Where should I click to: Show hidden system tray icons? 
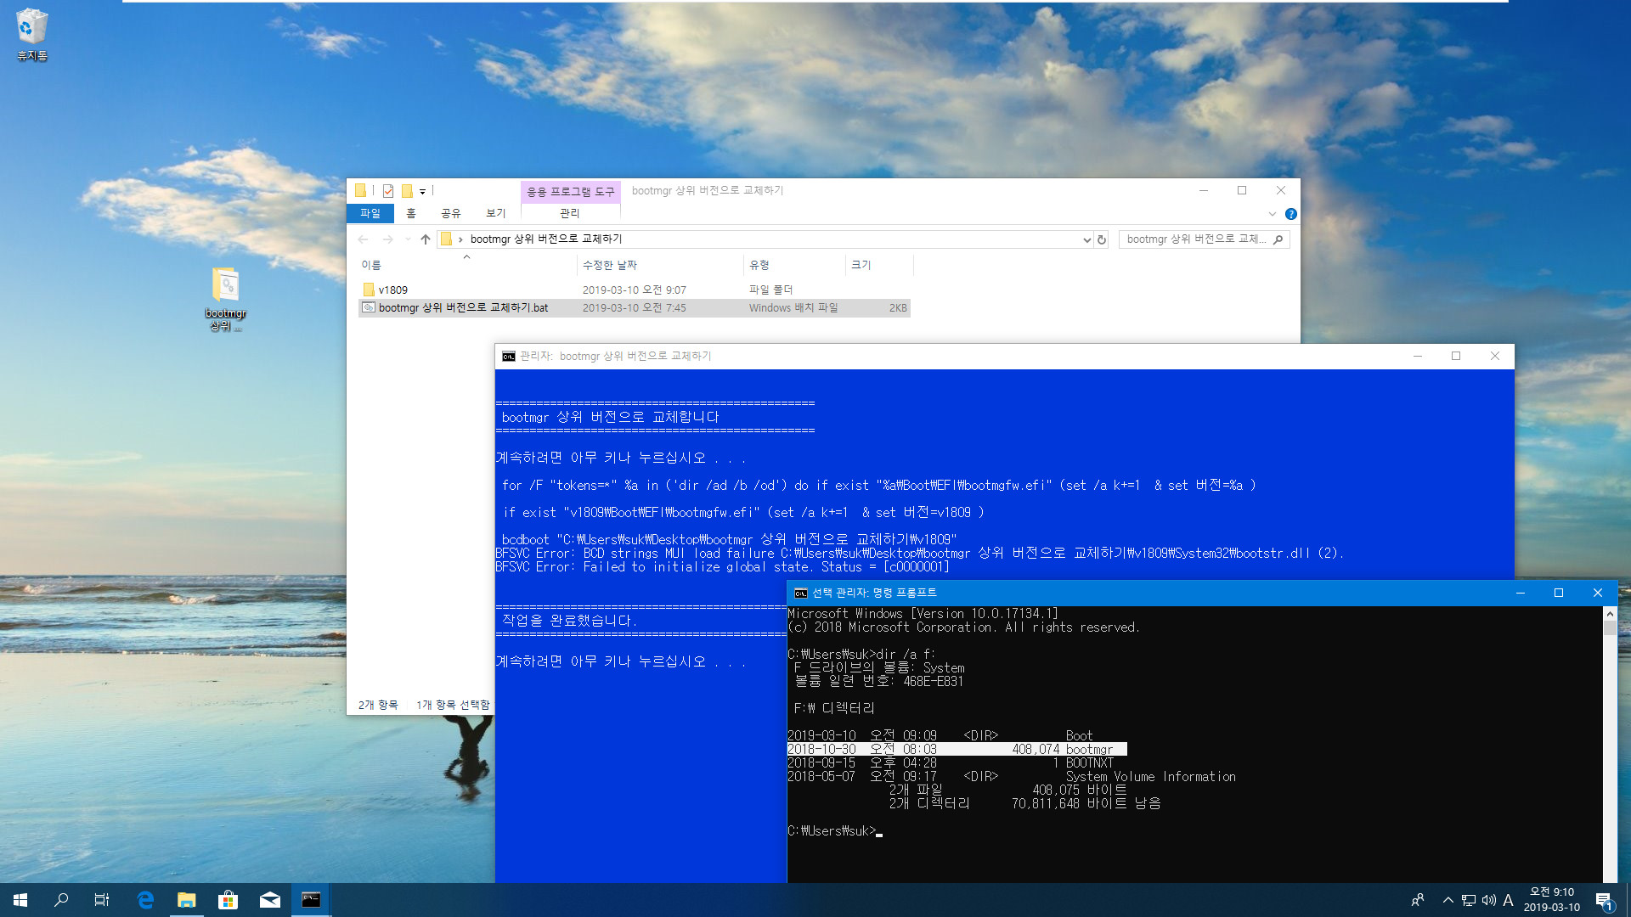click(1448, 900)
